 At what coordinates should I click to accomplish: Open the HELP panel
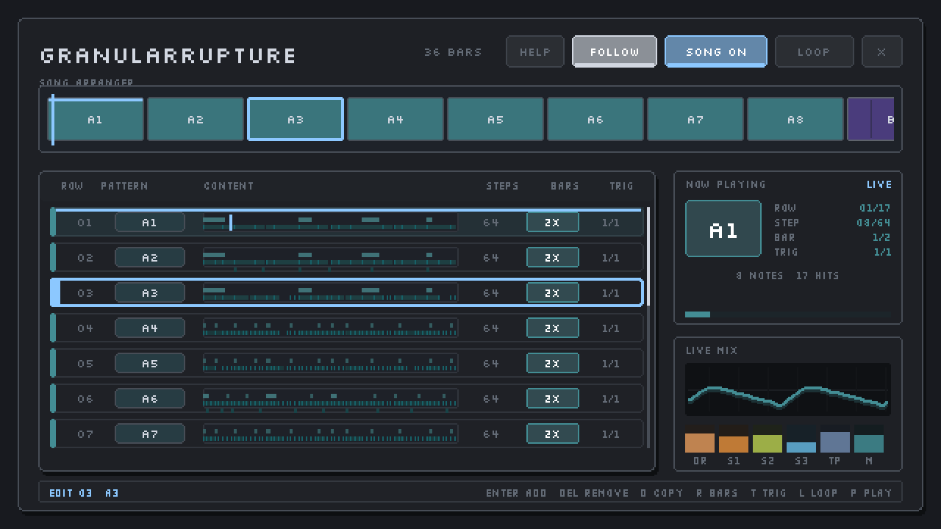tap(535, 51)
